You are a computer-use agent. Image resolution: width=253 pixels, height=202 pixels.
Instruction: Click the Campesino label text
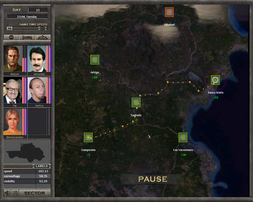point(88,150)
